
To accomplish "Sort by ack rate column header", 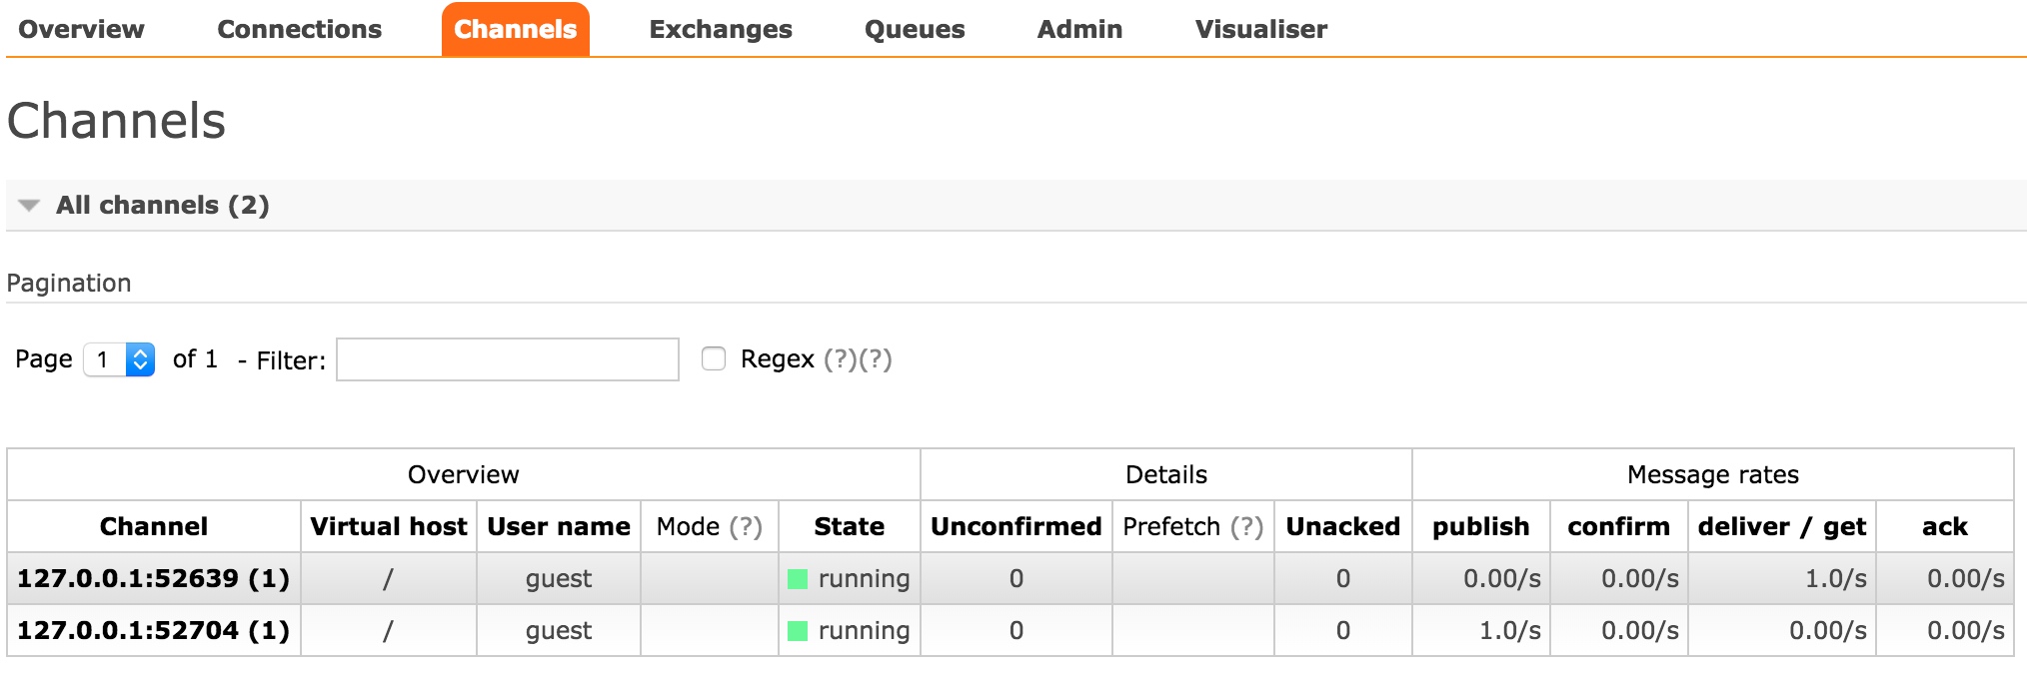I will coord(1945,526).
